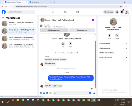Screen dimensions: 132x106
Task: Open the emoji picker in message box
Action: [90, 93]
